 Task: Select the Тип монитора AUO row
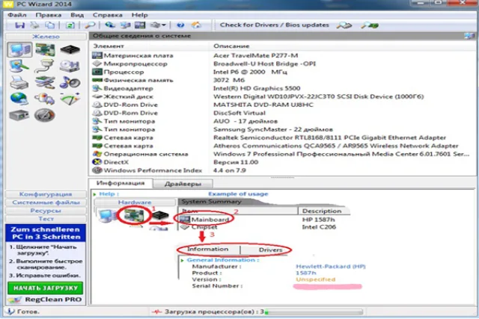click(x=282, y=121)
